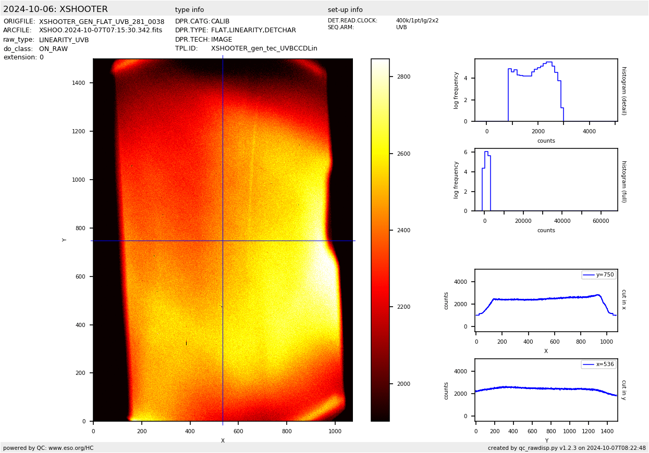The width and height of the screenshot is (649, 453).
Task: Click the DPR.TYPE value FLAT,LINEARITY,DETCHAR
Action: (253, 30)
